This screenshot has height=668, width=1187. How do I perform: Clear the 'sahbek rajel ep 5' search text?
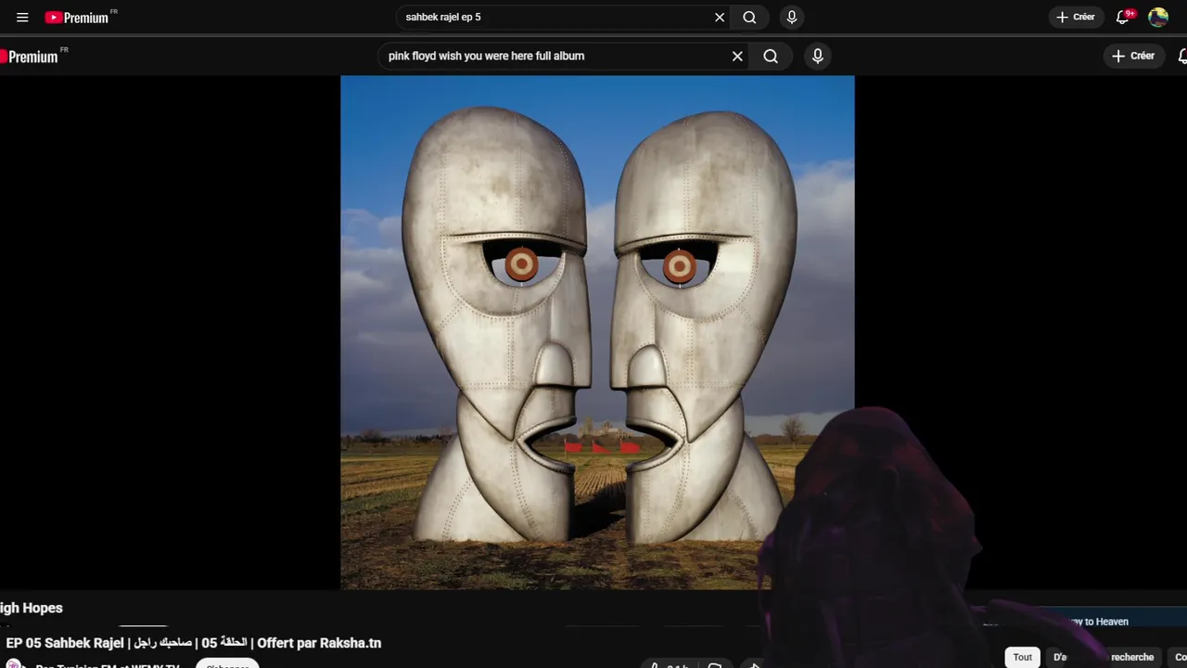(x=720, y=17)
